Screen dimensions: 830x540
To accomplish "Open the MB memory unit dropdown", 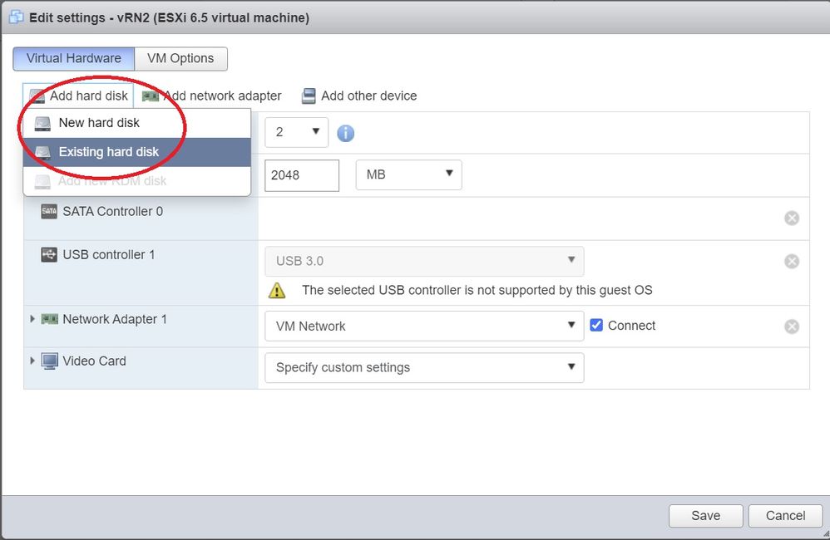I will pyautogui.click(x=408, y=174).
